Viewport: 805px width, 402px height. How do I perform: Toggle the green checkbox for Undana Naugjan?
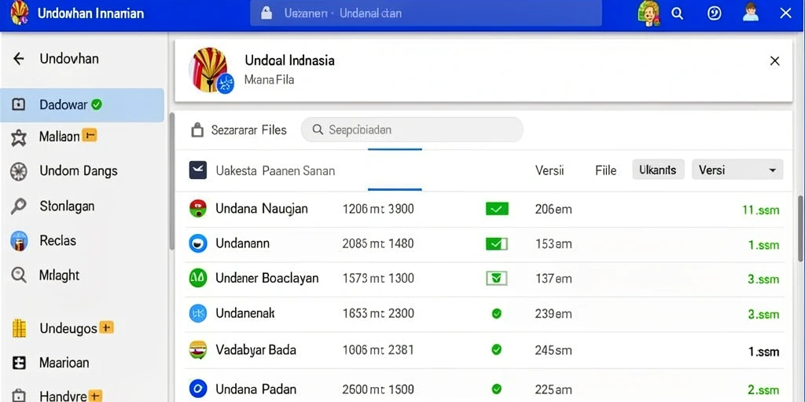point(497,209)
